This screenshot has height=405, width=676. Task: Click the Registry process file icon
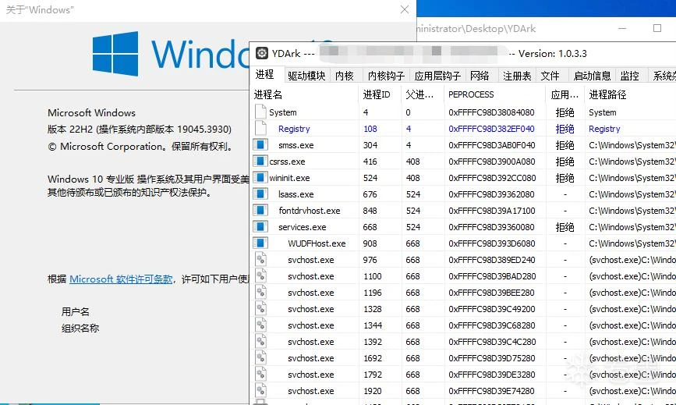260,129
